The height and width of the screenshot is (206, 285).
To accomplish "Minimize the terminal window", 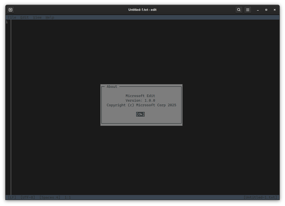I will pos(258,10).
